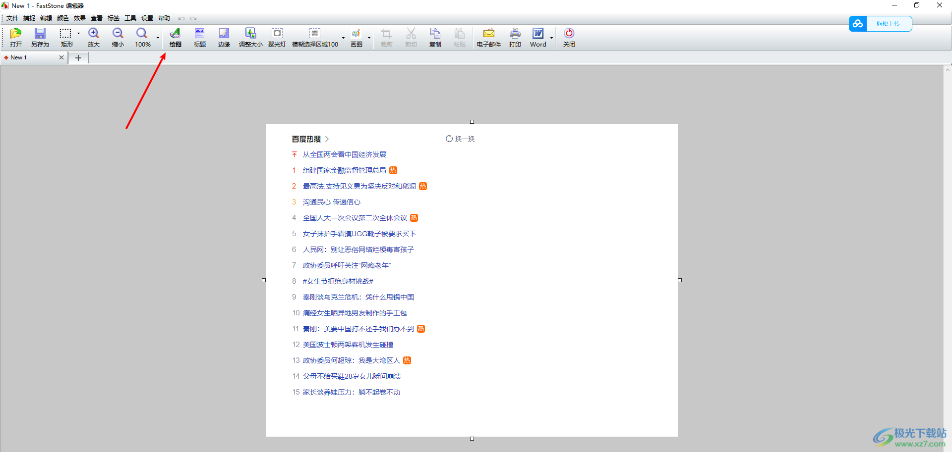This screenshot has width=952, height=452.
Task: Open the Effects (效果) menu
Action: (x=80, y=18)
